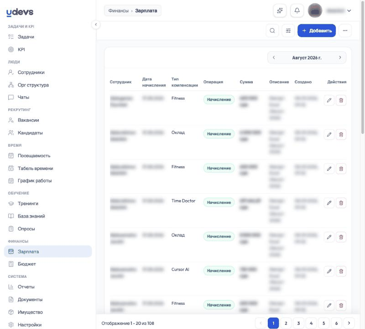Screen dimensions: 365x329
Task: Edit the Cursor AI row
Action: (329, 271)
